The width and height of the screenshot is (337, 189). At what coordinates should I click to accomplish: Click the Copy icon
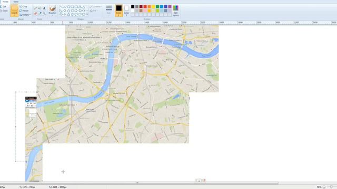point(1,10)
